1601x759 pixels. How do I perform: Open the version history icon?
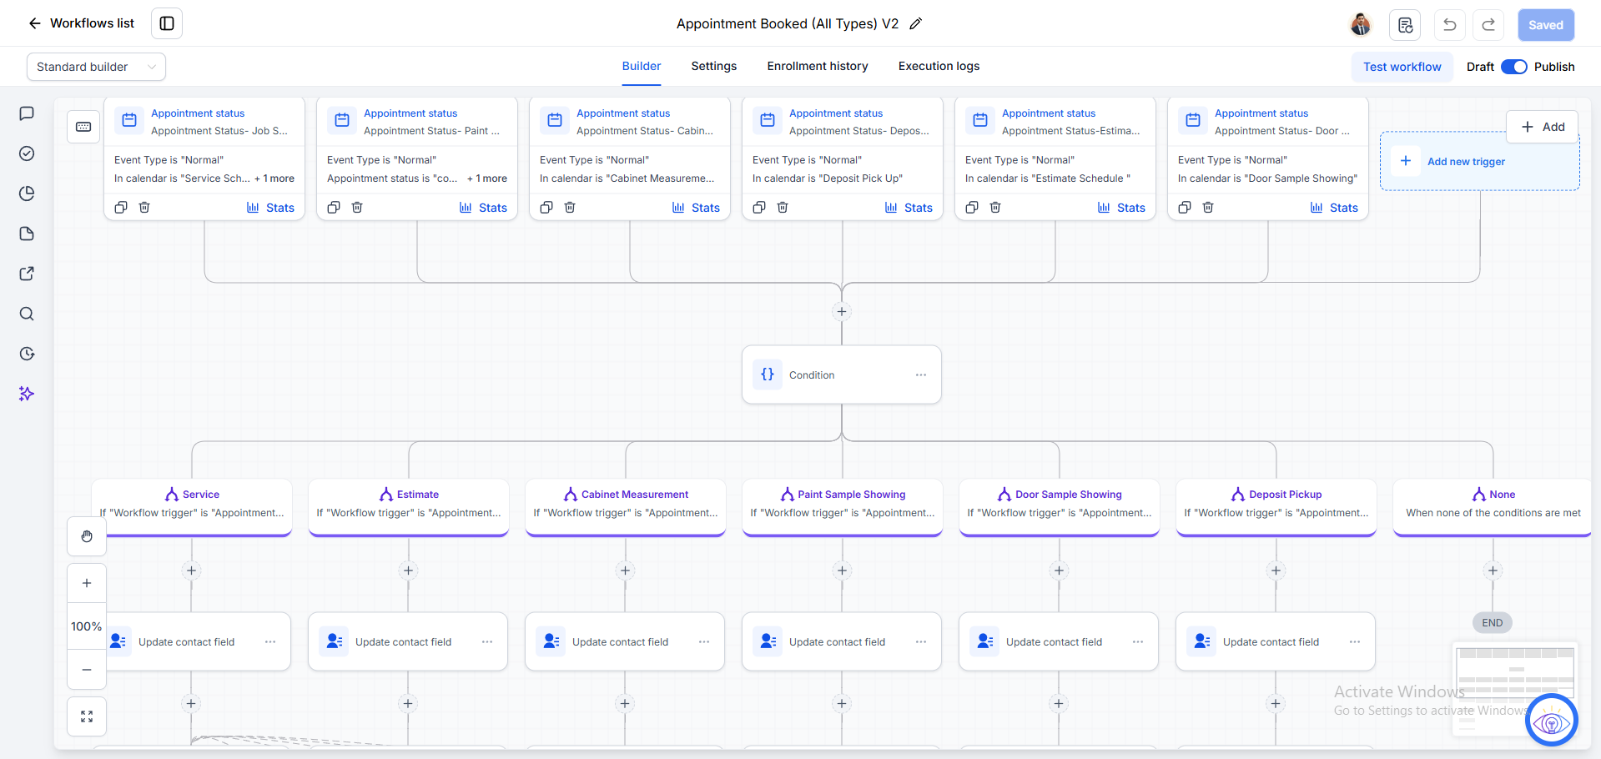(1405, 25)
